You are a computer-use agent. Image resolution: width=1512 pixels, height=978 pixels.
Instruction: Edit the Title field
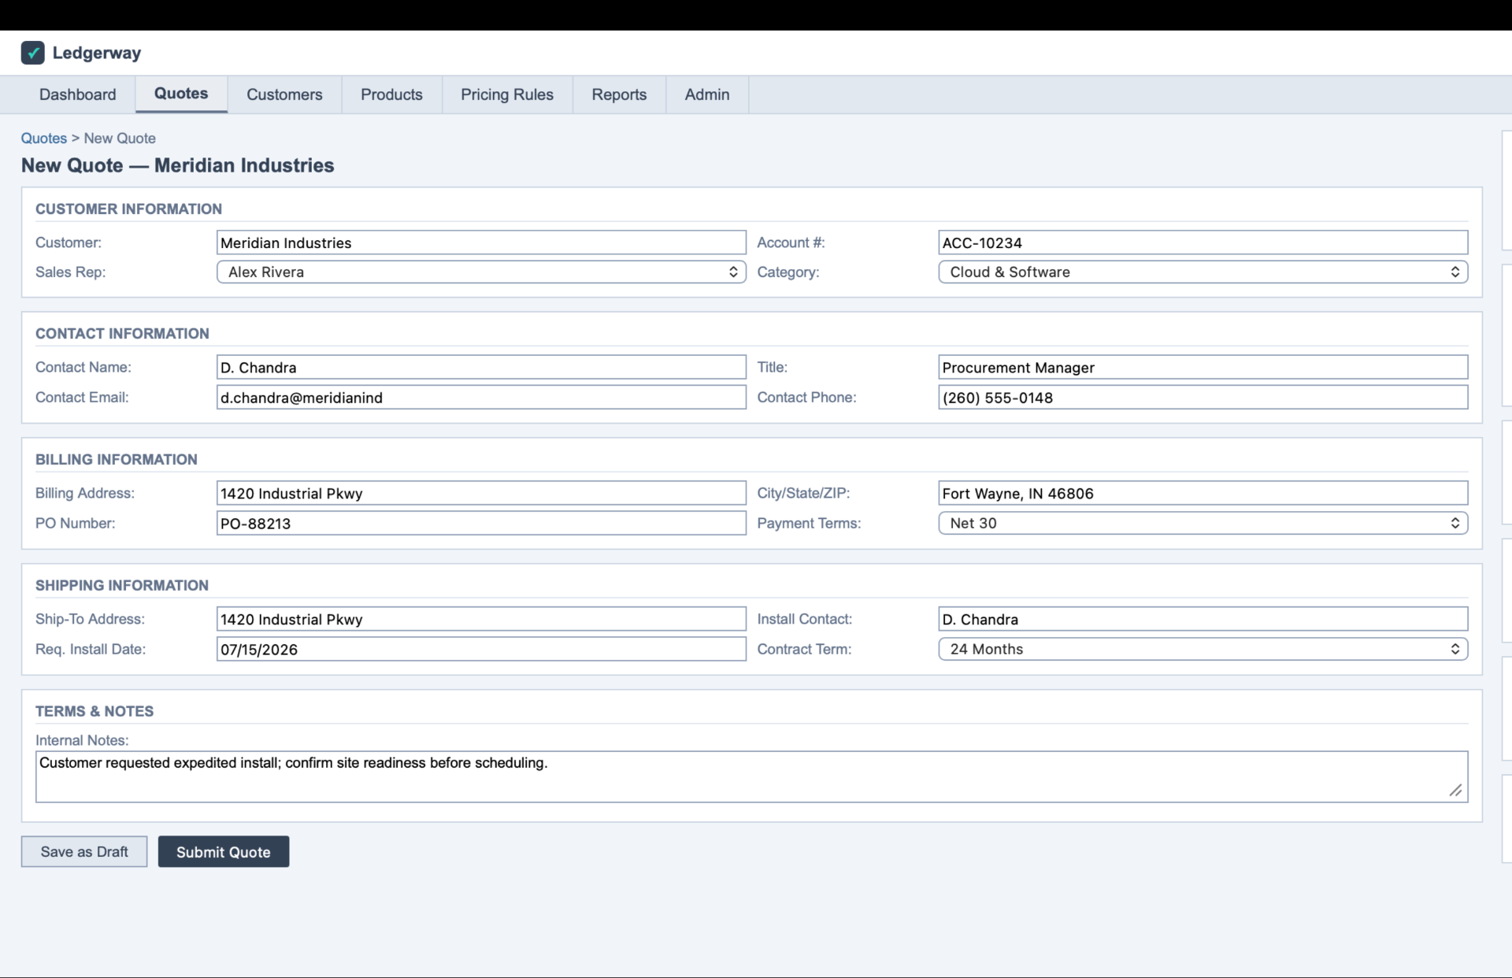[1203, 367]
